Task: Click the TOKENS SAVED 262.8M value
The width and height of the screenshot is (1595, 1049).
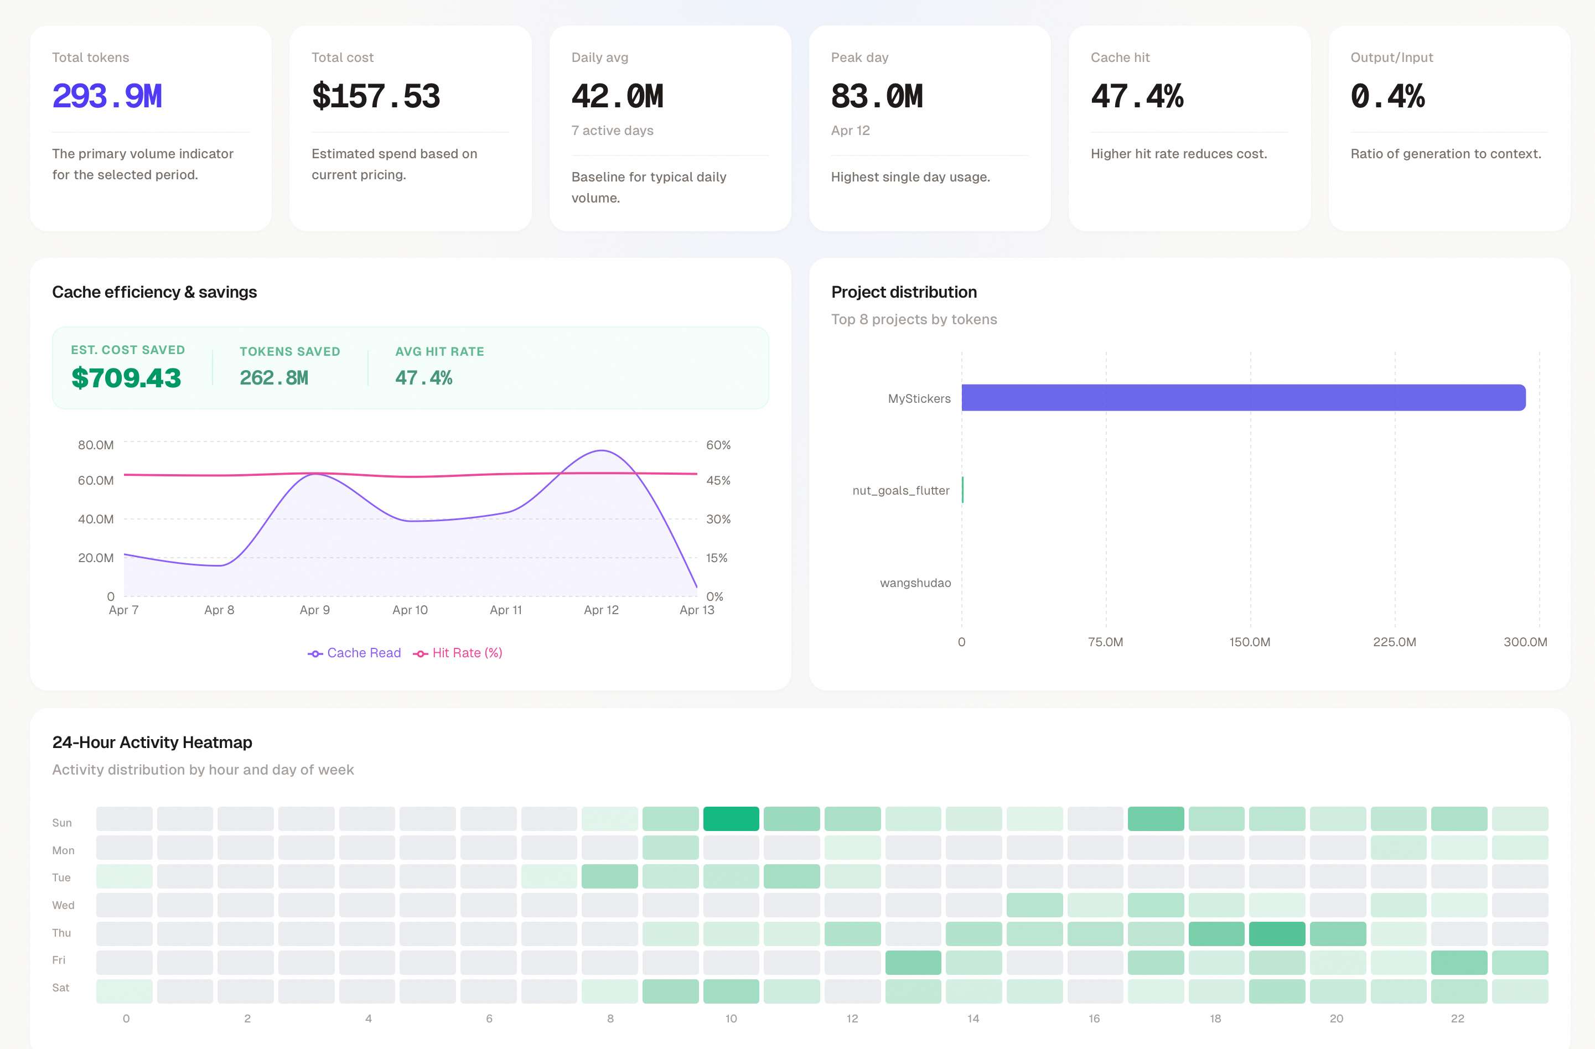Action: coord(273,378)
